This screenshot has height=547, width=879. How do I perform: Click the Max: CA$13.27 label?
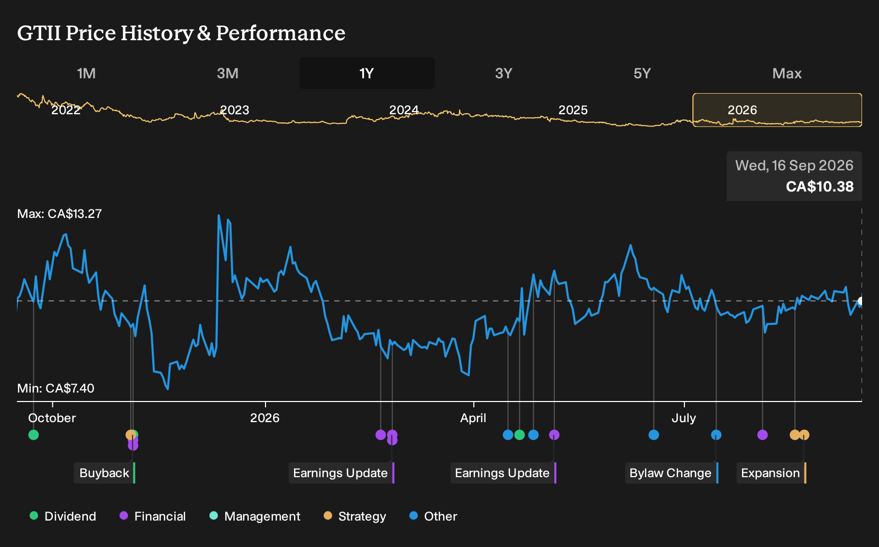(x=59, y=214)
